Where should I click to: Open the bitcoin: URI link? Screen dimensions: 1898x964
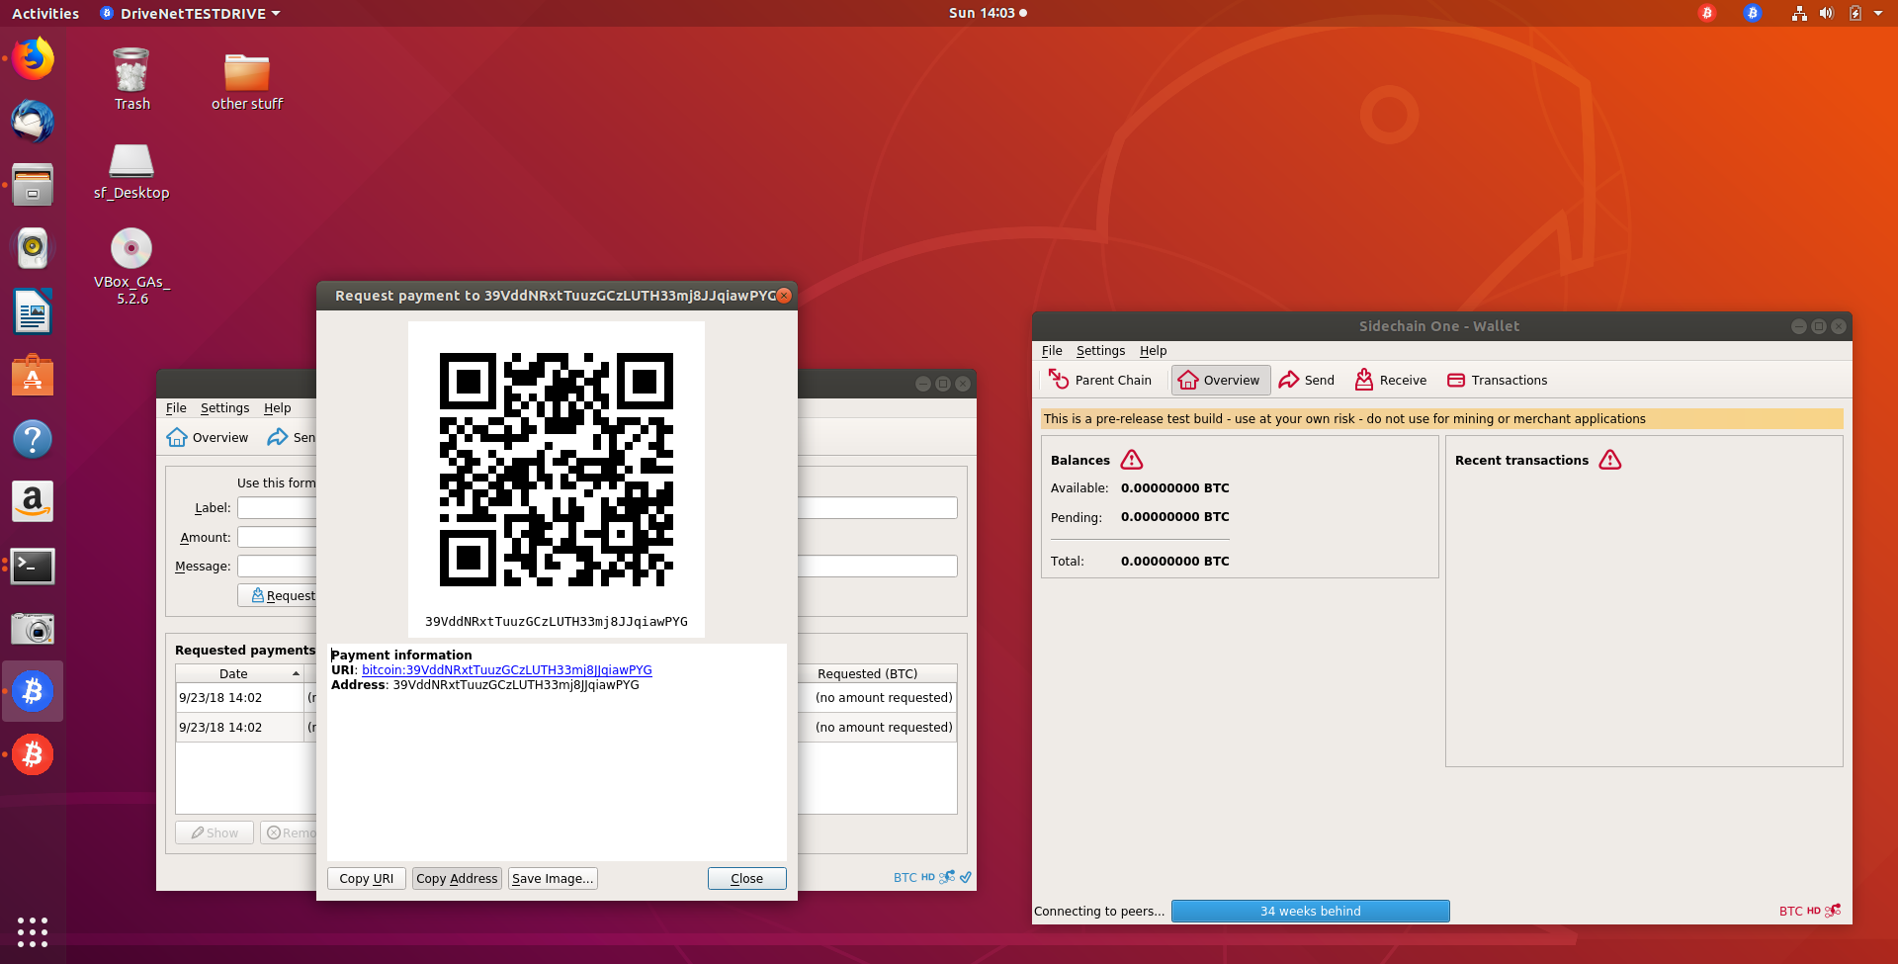(506, 669)
